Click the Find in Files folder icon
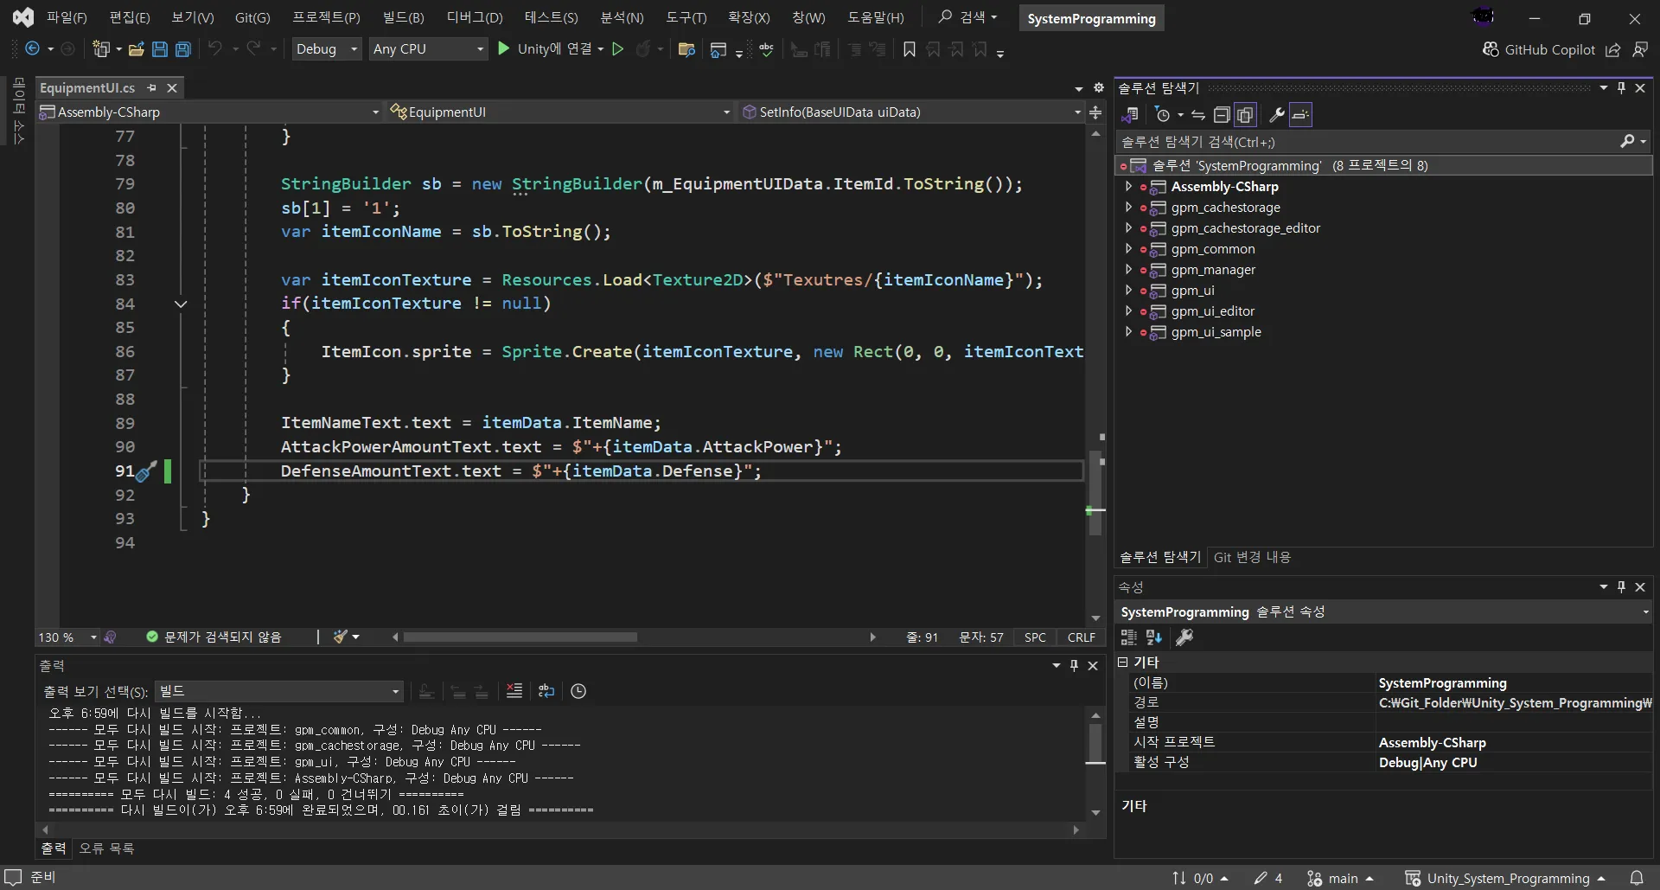This screenshot has width=1660, height=890. point(686,49)
